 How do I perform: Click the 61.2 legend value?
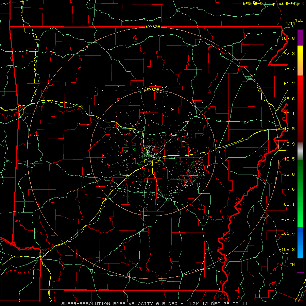pyautogui.click(x=289, y=84)
